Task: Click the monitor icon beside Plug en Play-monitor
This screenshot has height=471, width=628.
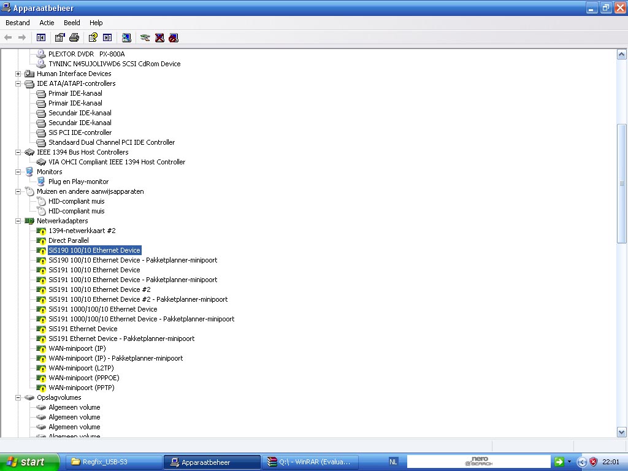Action: (41, 182)
